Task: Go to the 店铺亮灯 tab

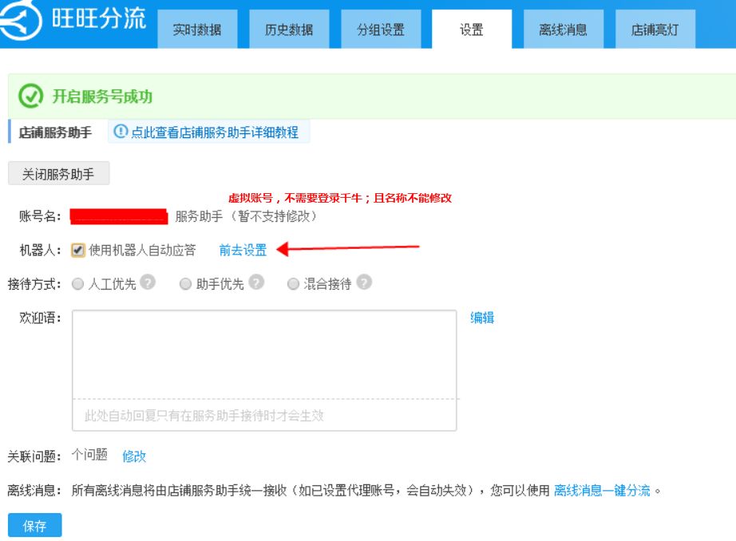Action: click(x=655, y=30)
